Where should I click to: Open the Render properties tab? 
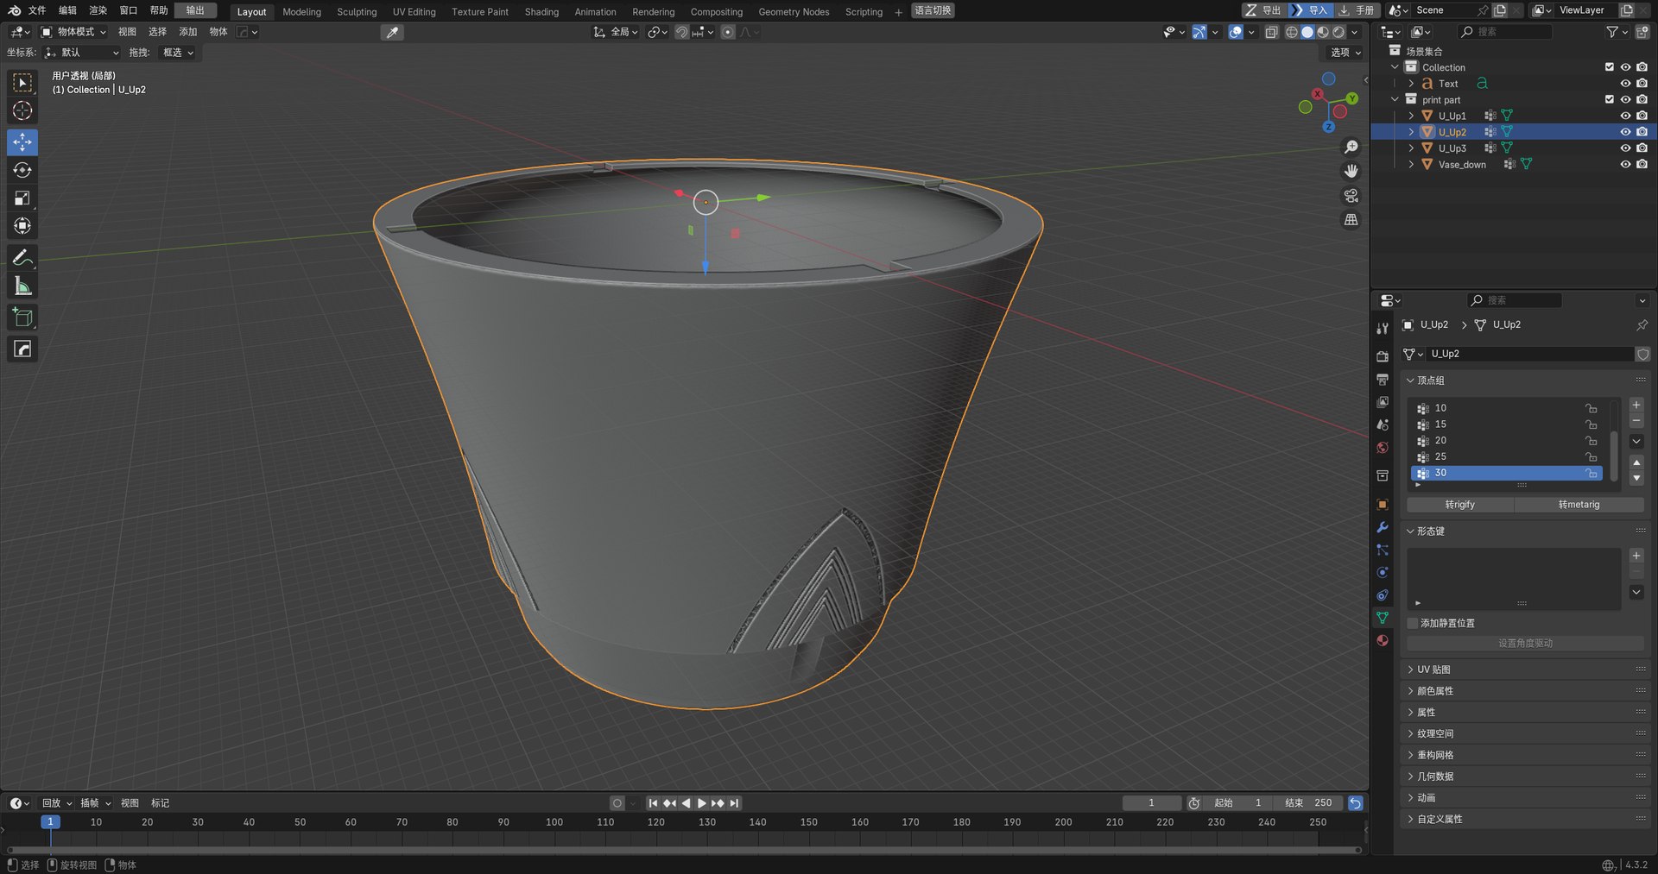tap(1383, 356)
